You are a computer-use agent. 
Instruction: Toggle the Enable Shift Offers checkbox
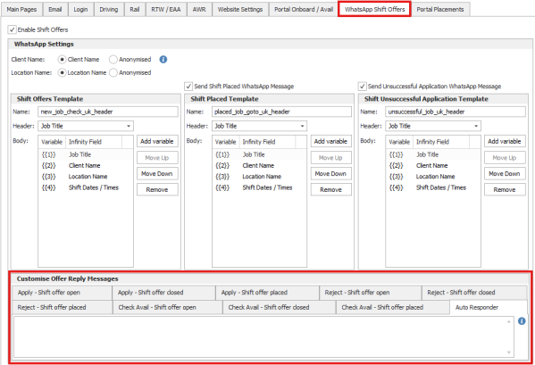click(x=12, y=29)
